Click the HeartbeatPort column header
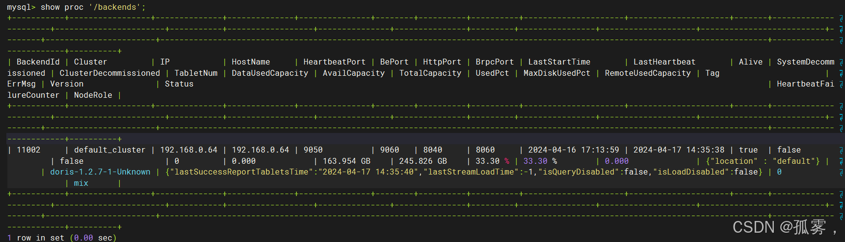The image size is (845, 242). 334,62
